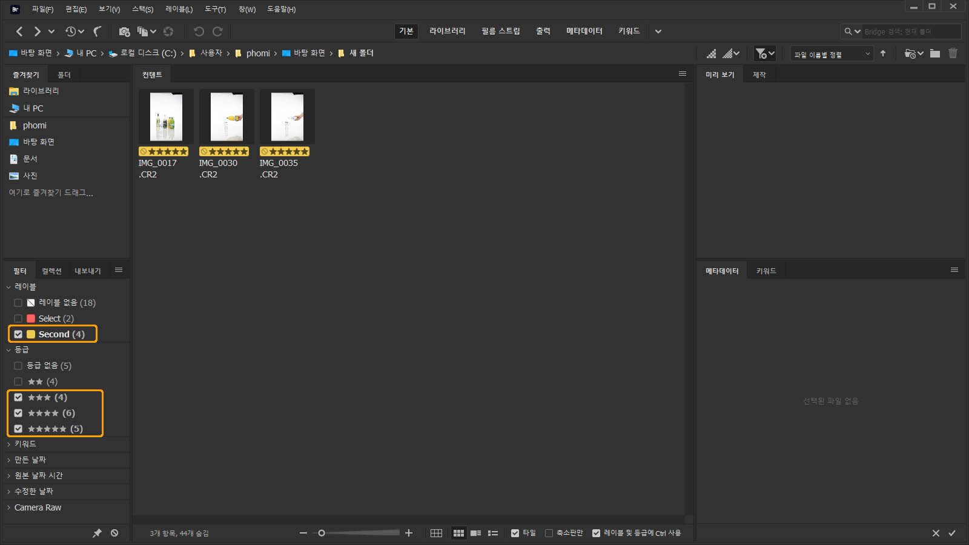The image size is (969, 545).
Task: Switch to list view icon
Action: click(493, 533)
